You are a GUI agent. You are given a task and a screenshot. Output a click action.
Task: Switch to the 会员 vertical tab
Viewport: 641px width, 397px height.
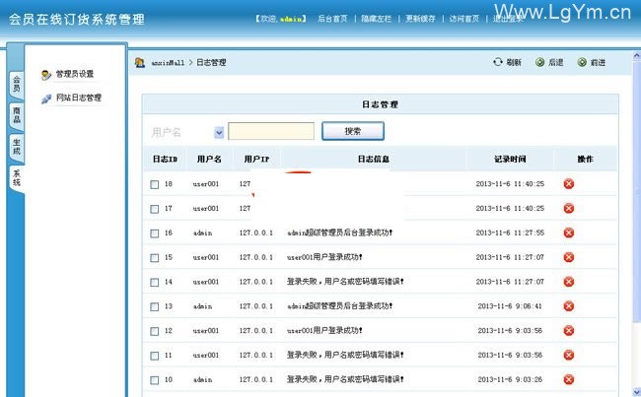click(17, 85)
